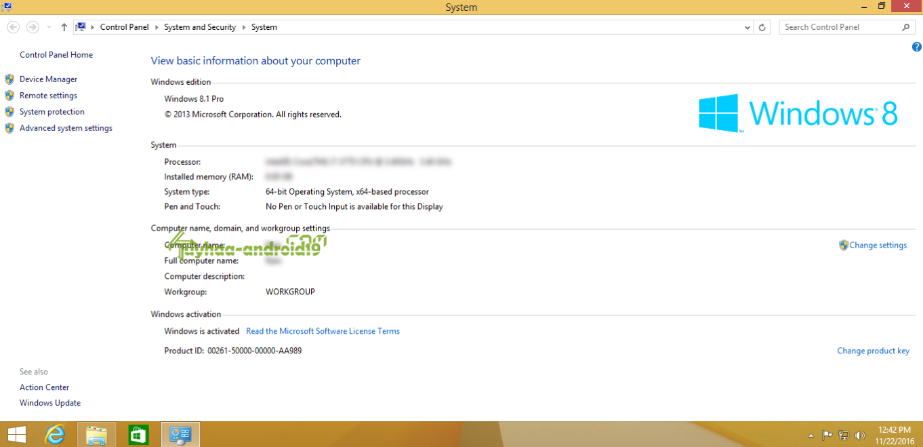This screenshot has height=447, width=923.
Task: Click the shield icon beside Change settings
Action: (x=844, y=245)
